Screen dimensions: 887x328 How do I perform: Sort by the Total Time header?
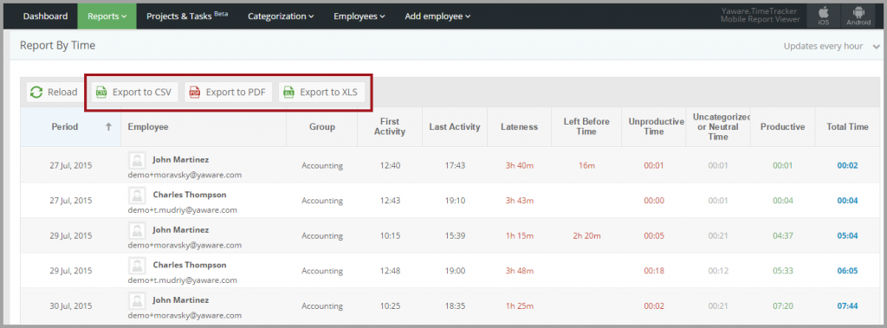[x=847, y=127]
